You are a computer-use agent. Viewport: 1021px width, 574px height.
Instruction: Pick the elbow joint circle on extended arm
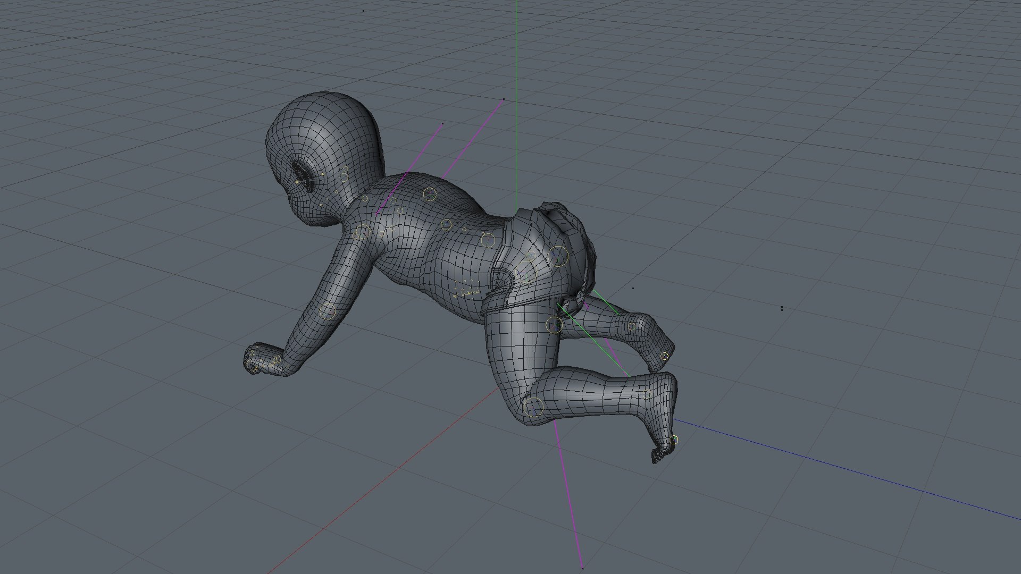click(328, 311)
